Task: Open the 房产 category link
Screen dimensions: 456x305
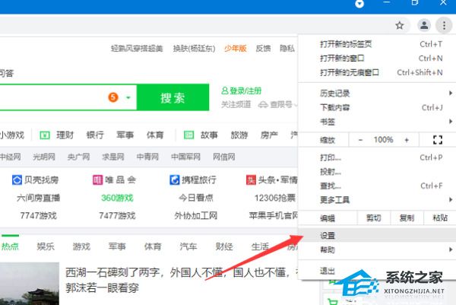Action: (269, 135)
